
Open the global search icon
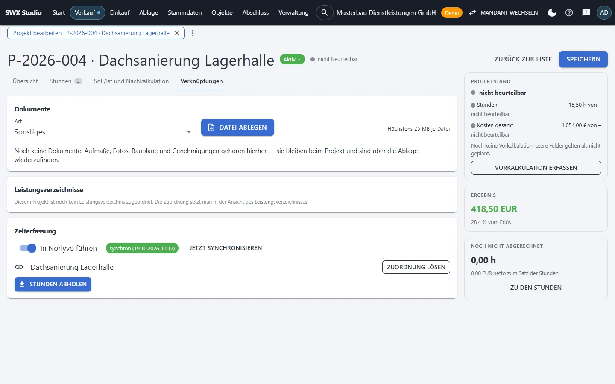[x=325, y=12]
